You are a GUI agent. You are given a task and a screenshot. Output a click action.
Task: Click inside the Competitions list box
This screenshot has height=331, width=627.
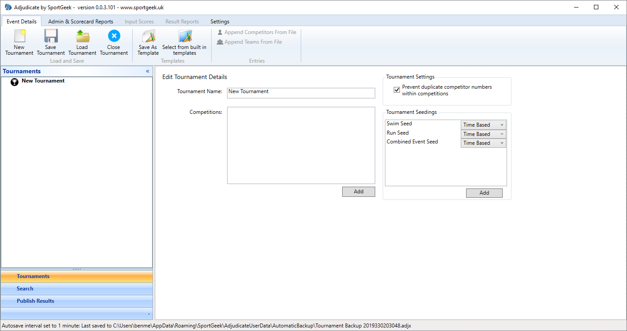pos(301,145)
